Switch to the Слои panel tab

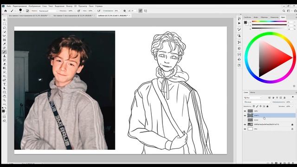(246, 92)
